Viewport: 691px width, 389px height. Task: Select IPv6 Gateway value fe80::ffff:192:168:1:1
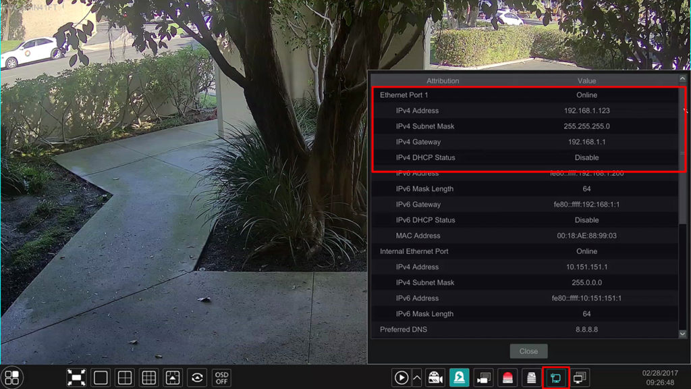(586, 204)
